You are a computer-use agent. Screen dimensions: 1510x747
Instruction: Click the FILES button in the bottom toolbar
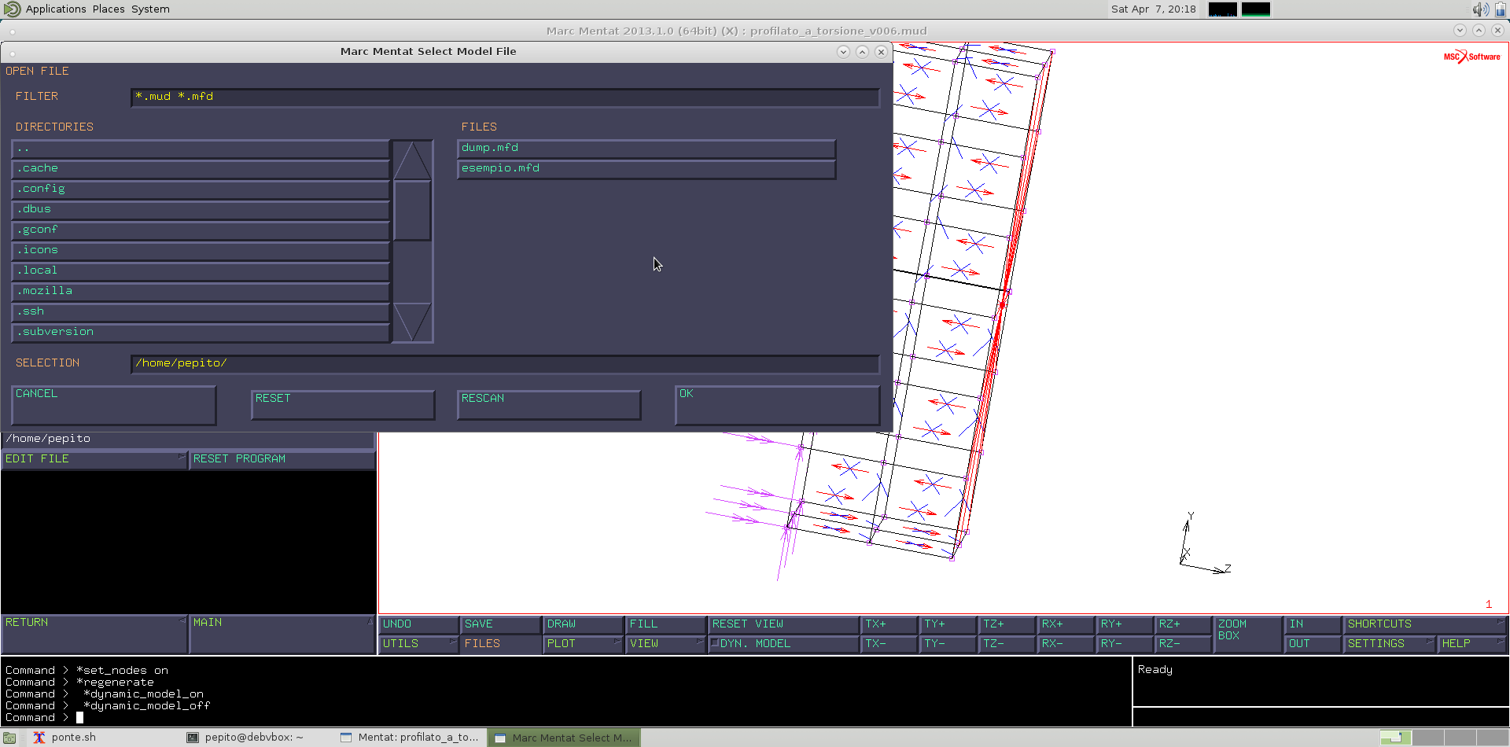coord(500,644)
